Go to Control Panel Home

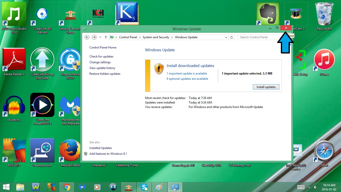[x=103, y=47]
